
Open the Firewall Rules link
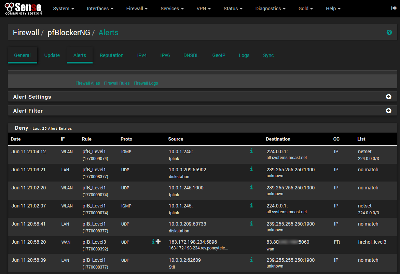[x=117, y=83]
